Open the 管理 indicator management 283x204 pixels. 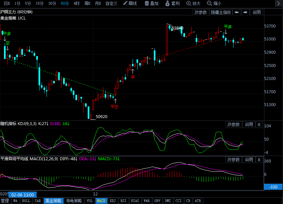click(5, 201)
